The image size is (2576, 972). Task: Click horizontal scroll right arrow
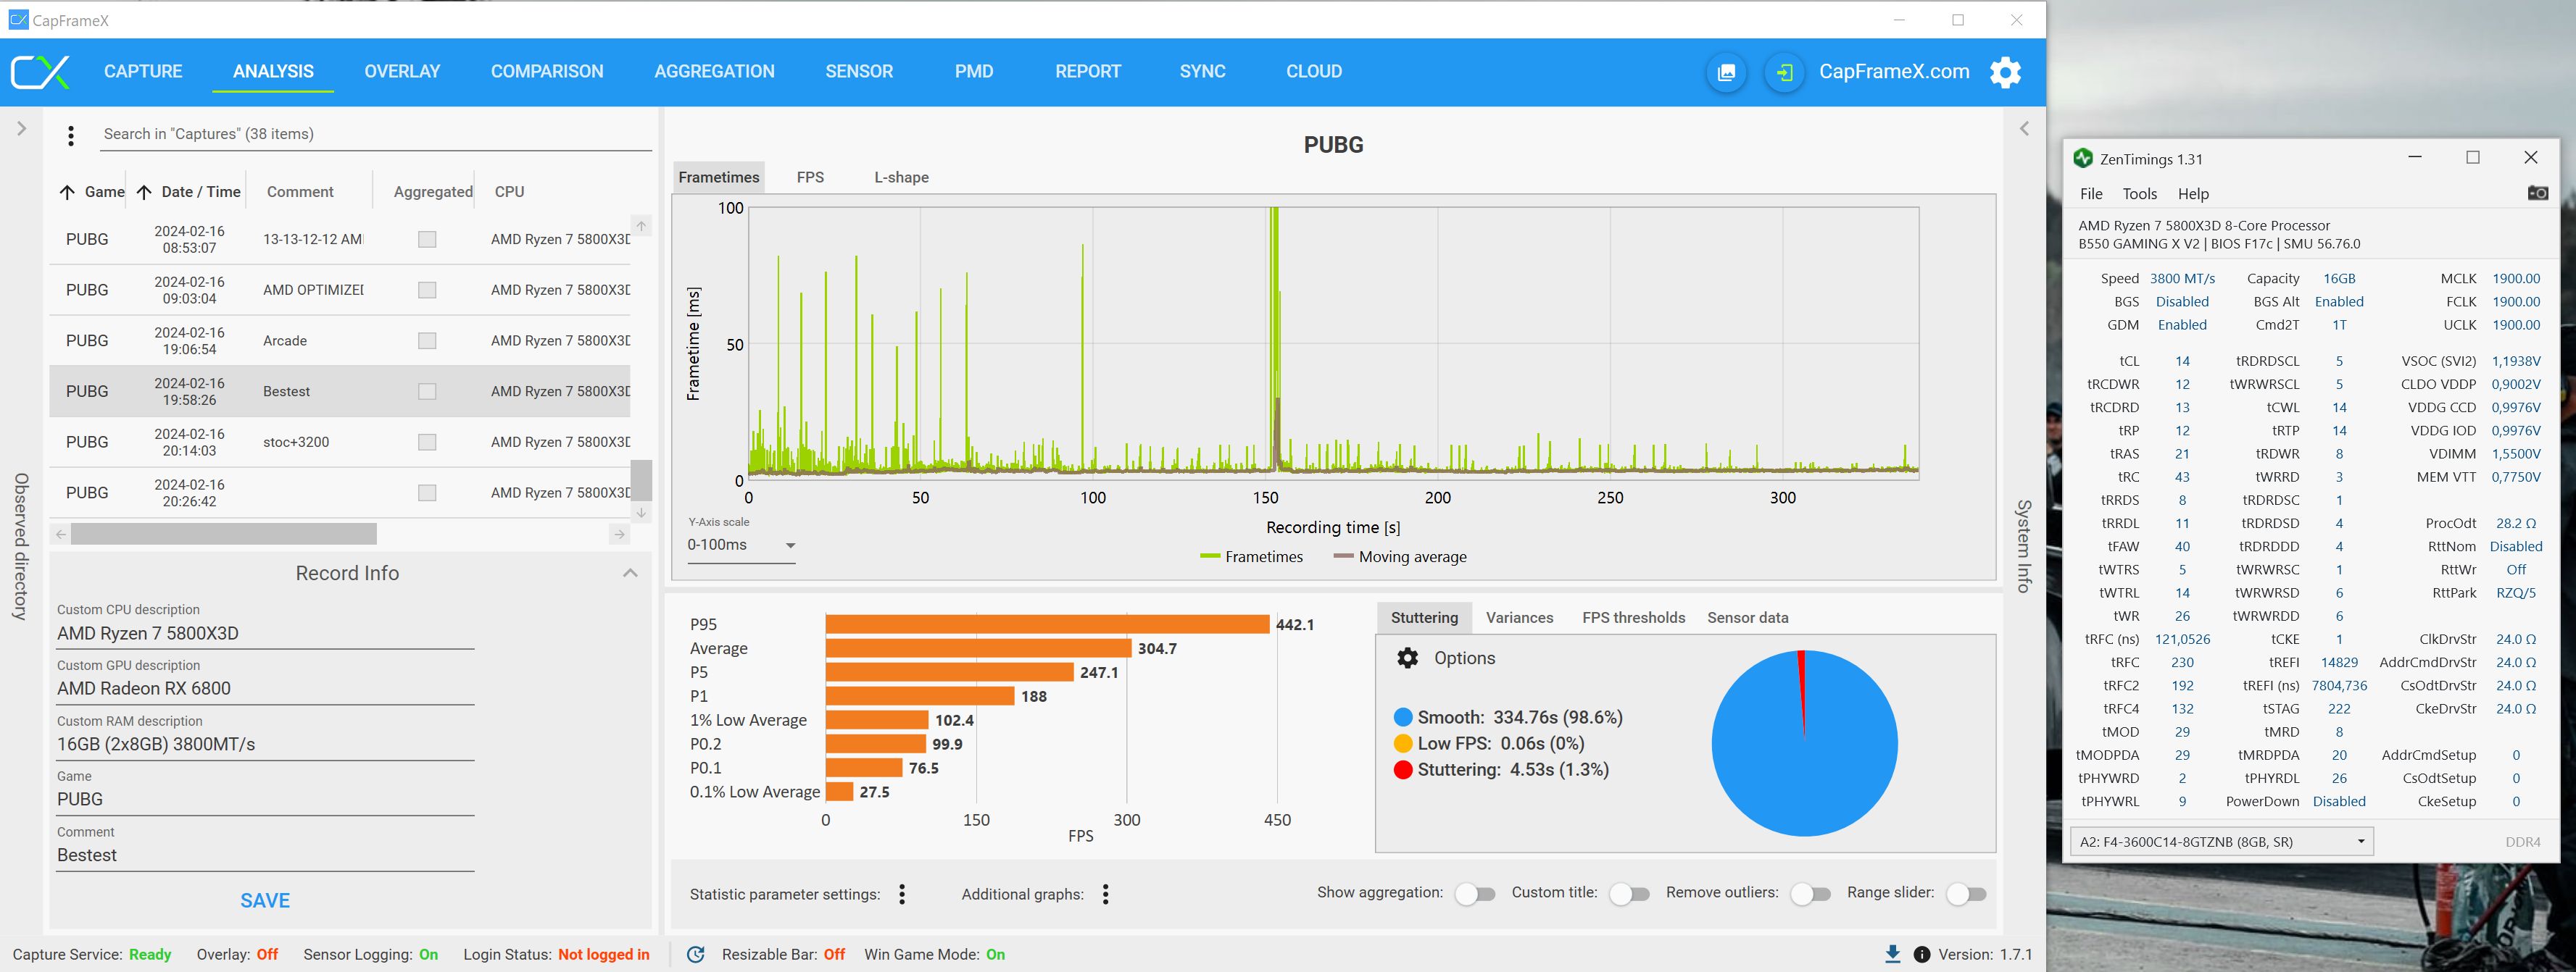tap(620, 535)
